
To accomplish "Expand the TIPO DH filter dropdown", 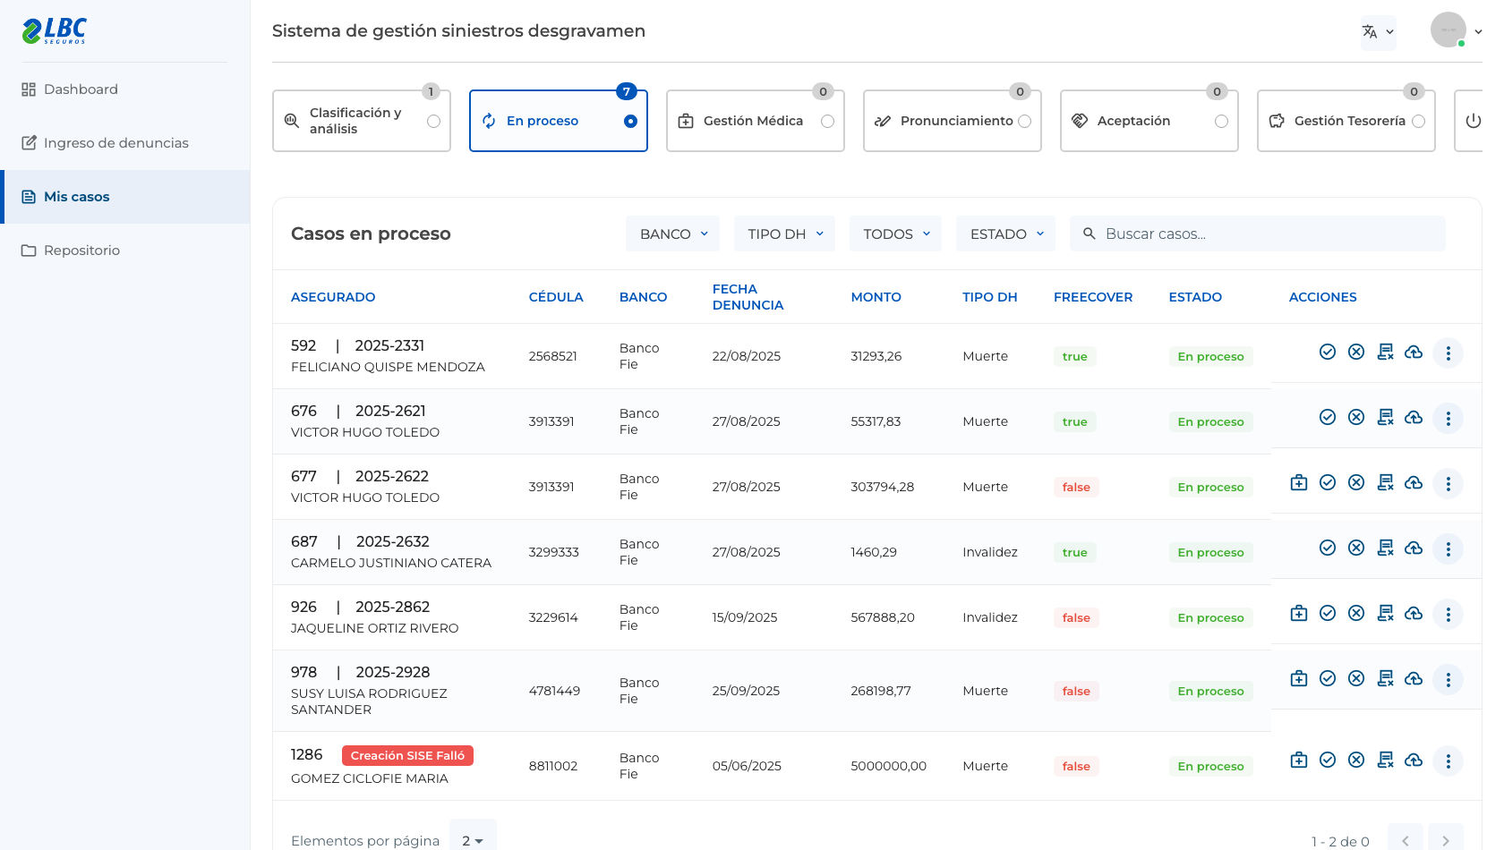I will (x=784, y=234).
